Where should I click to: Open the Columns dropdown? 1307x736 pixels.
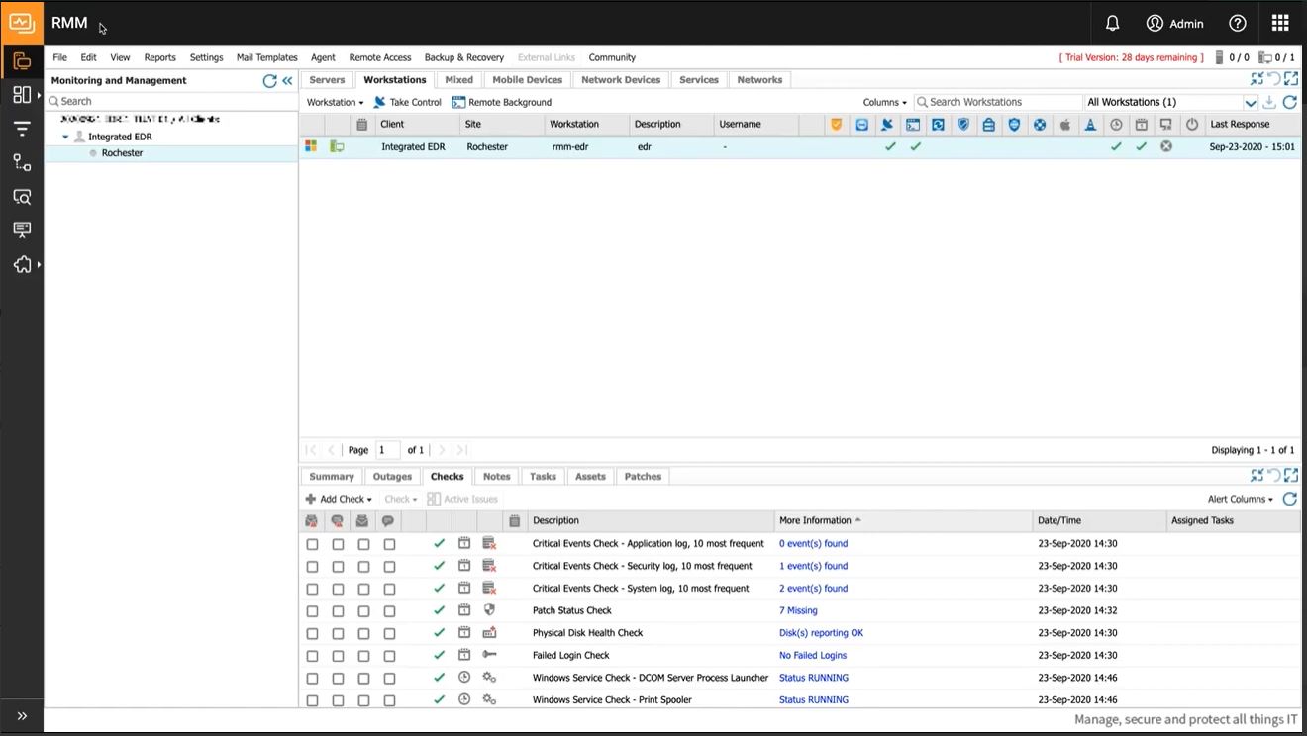coord(883,102)
